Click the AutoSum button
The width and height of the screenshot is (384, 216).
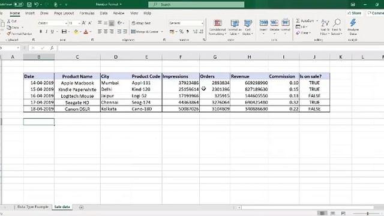(305, 21)
